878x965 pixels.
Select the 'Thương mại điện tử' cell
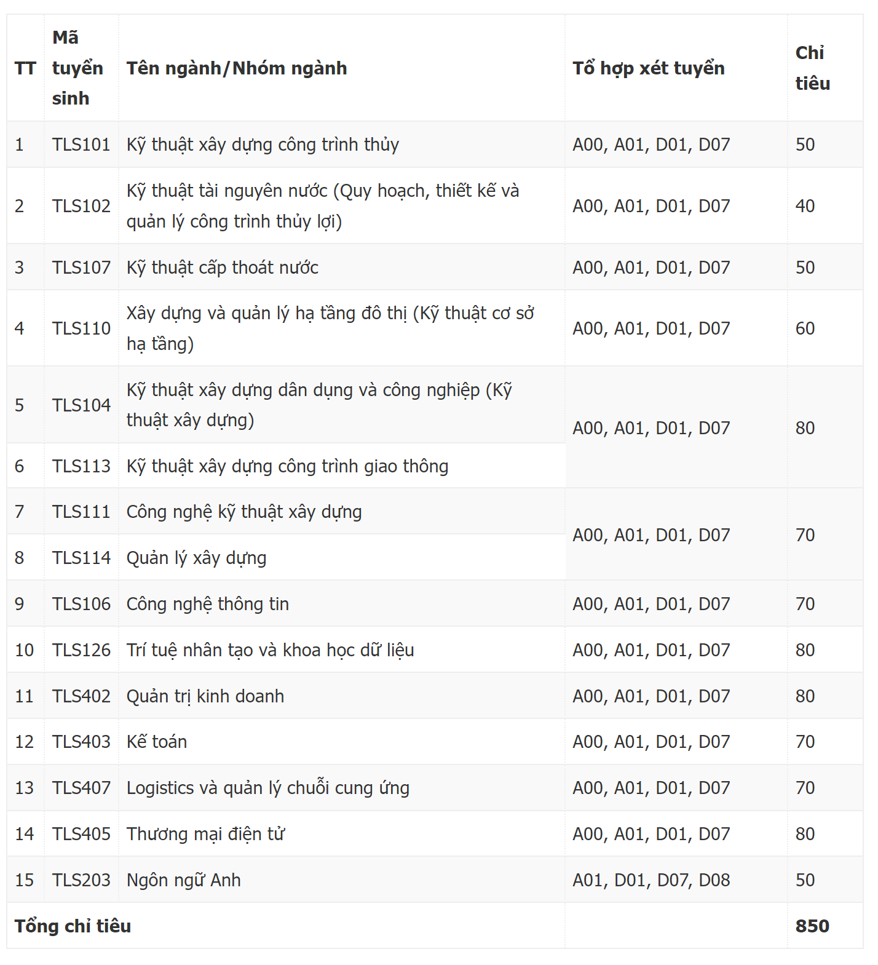coord(205,834)
